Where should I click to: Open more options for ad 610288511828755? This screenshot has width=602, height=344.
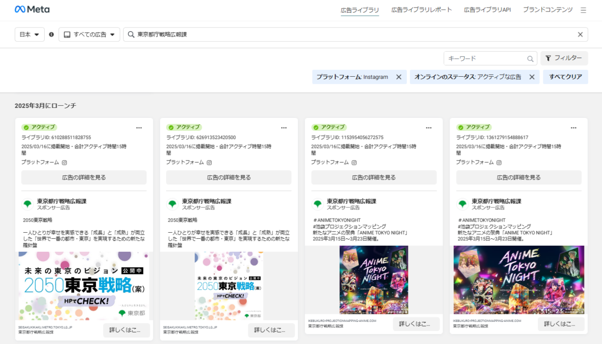coord(139,128)
